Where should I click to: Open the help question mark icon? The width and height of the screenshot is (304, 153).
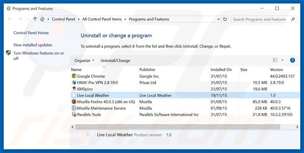(x=292, y=61)
